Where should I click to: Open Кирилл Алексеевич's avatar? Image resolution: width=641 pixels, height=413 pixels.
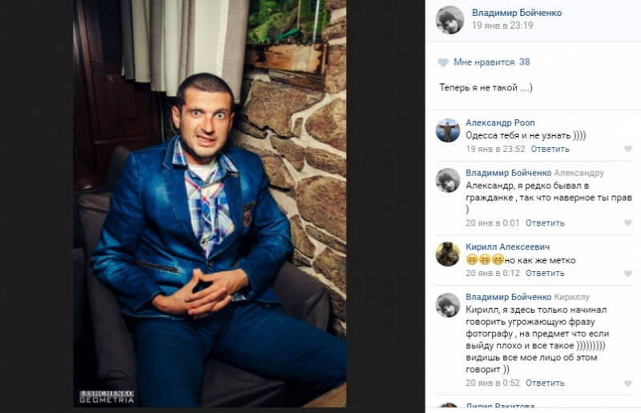(x=448, y=254)
